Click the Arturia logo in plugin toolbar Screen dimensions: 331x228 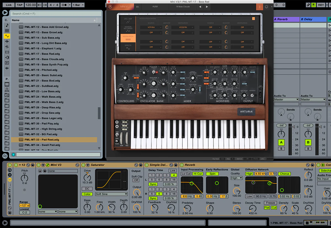(x=110, y=7)
